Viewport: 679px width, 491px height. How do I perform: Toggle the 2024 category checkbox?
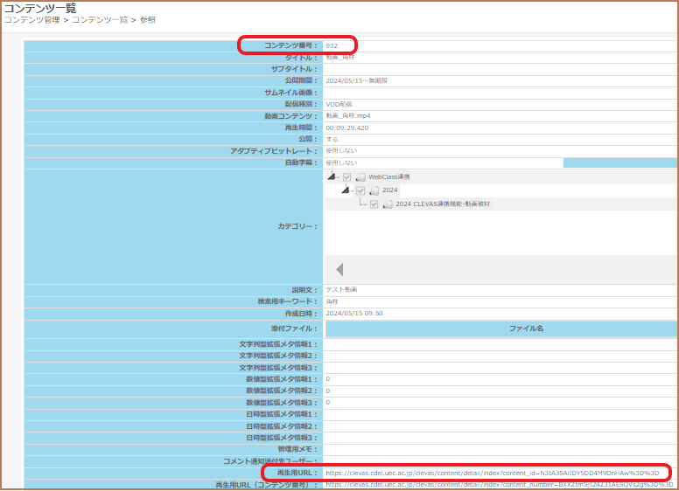(360, 190)
